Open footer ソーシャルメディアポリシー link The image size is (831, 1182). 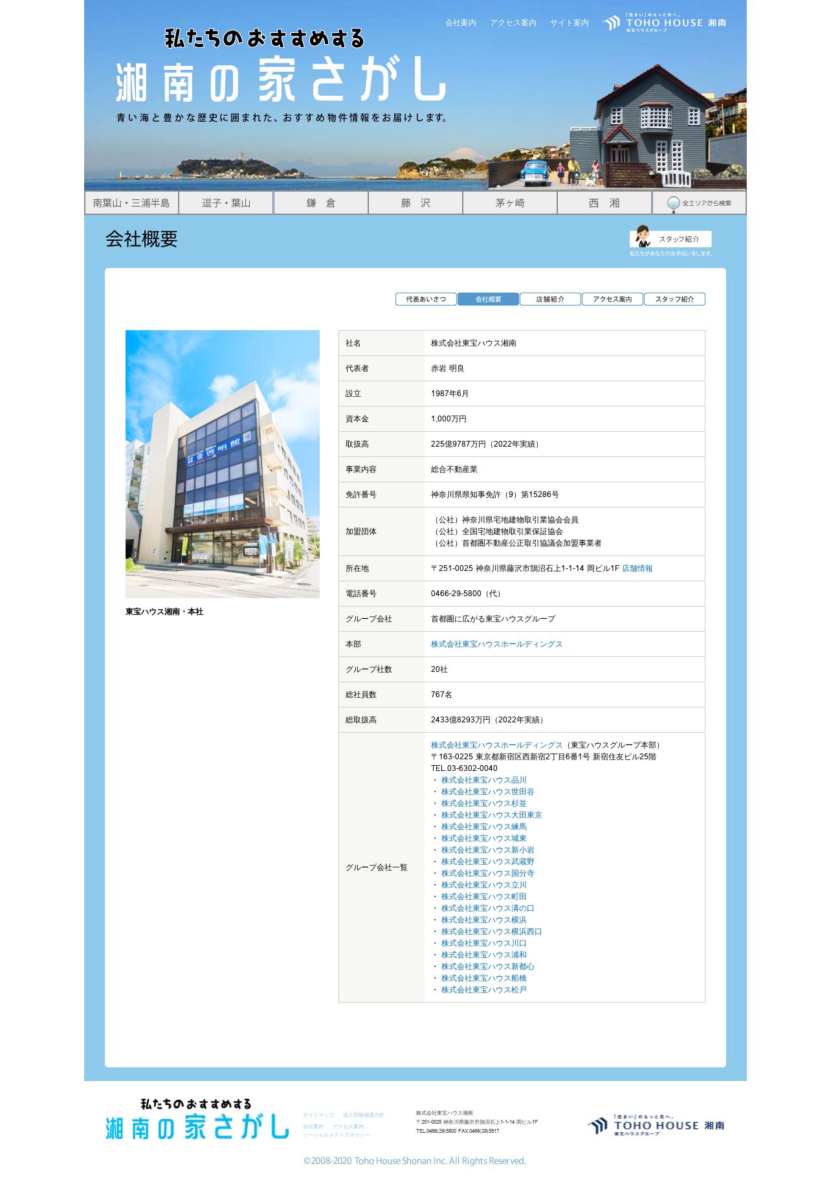click(x=337, y=1135)
